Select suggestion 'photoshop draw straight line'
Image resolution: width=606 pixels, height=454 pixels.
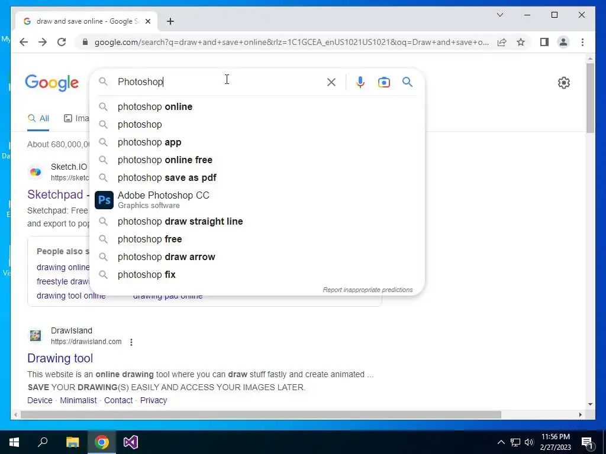click(257, 221)
